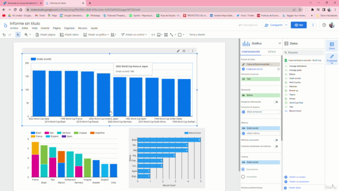The height and width of the screenshot is (191, 339).
Task: Open the community visualizations and components icon
Action: click(x=113, y=34)
